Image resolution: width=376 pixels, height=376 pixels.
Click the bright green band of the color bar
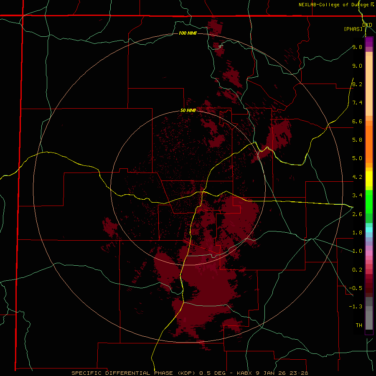369,201
